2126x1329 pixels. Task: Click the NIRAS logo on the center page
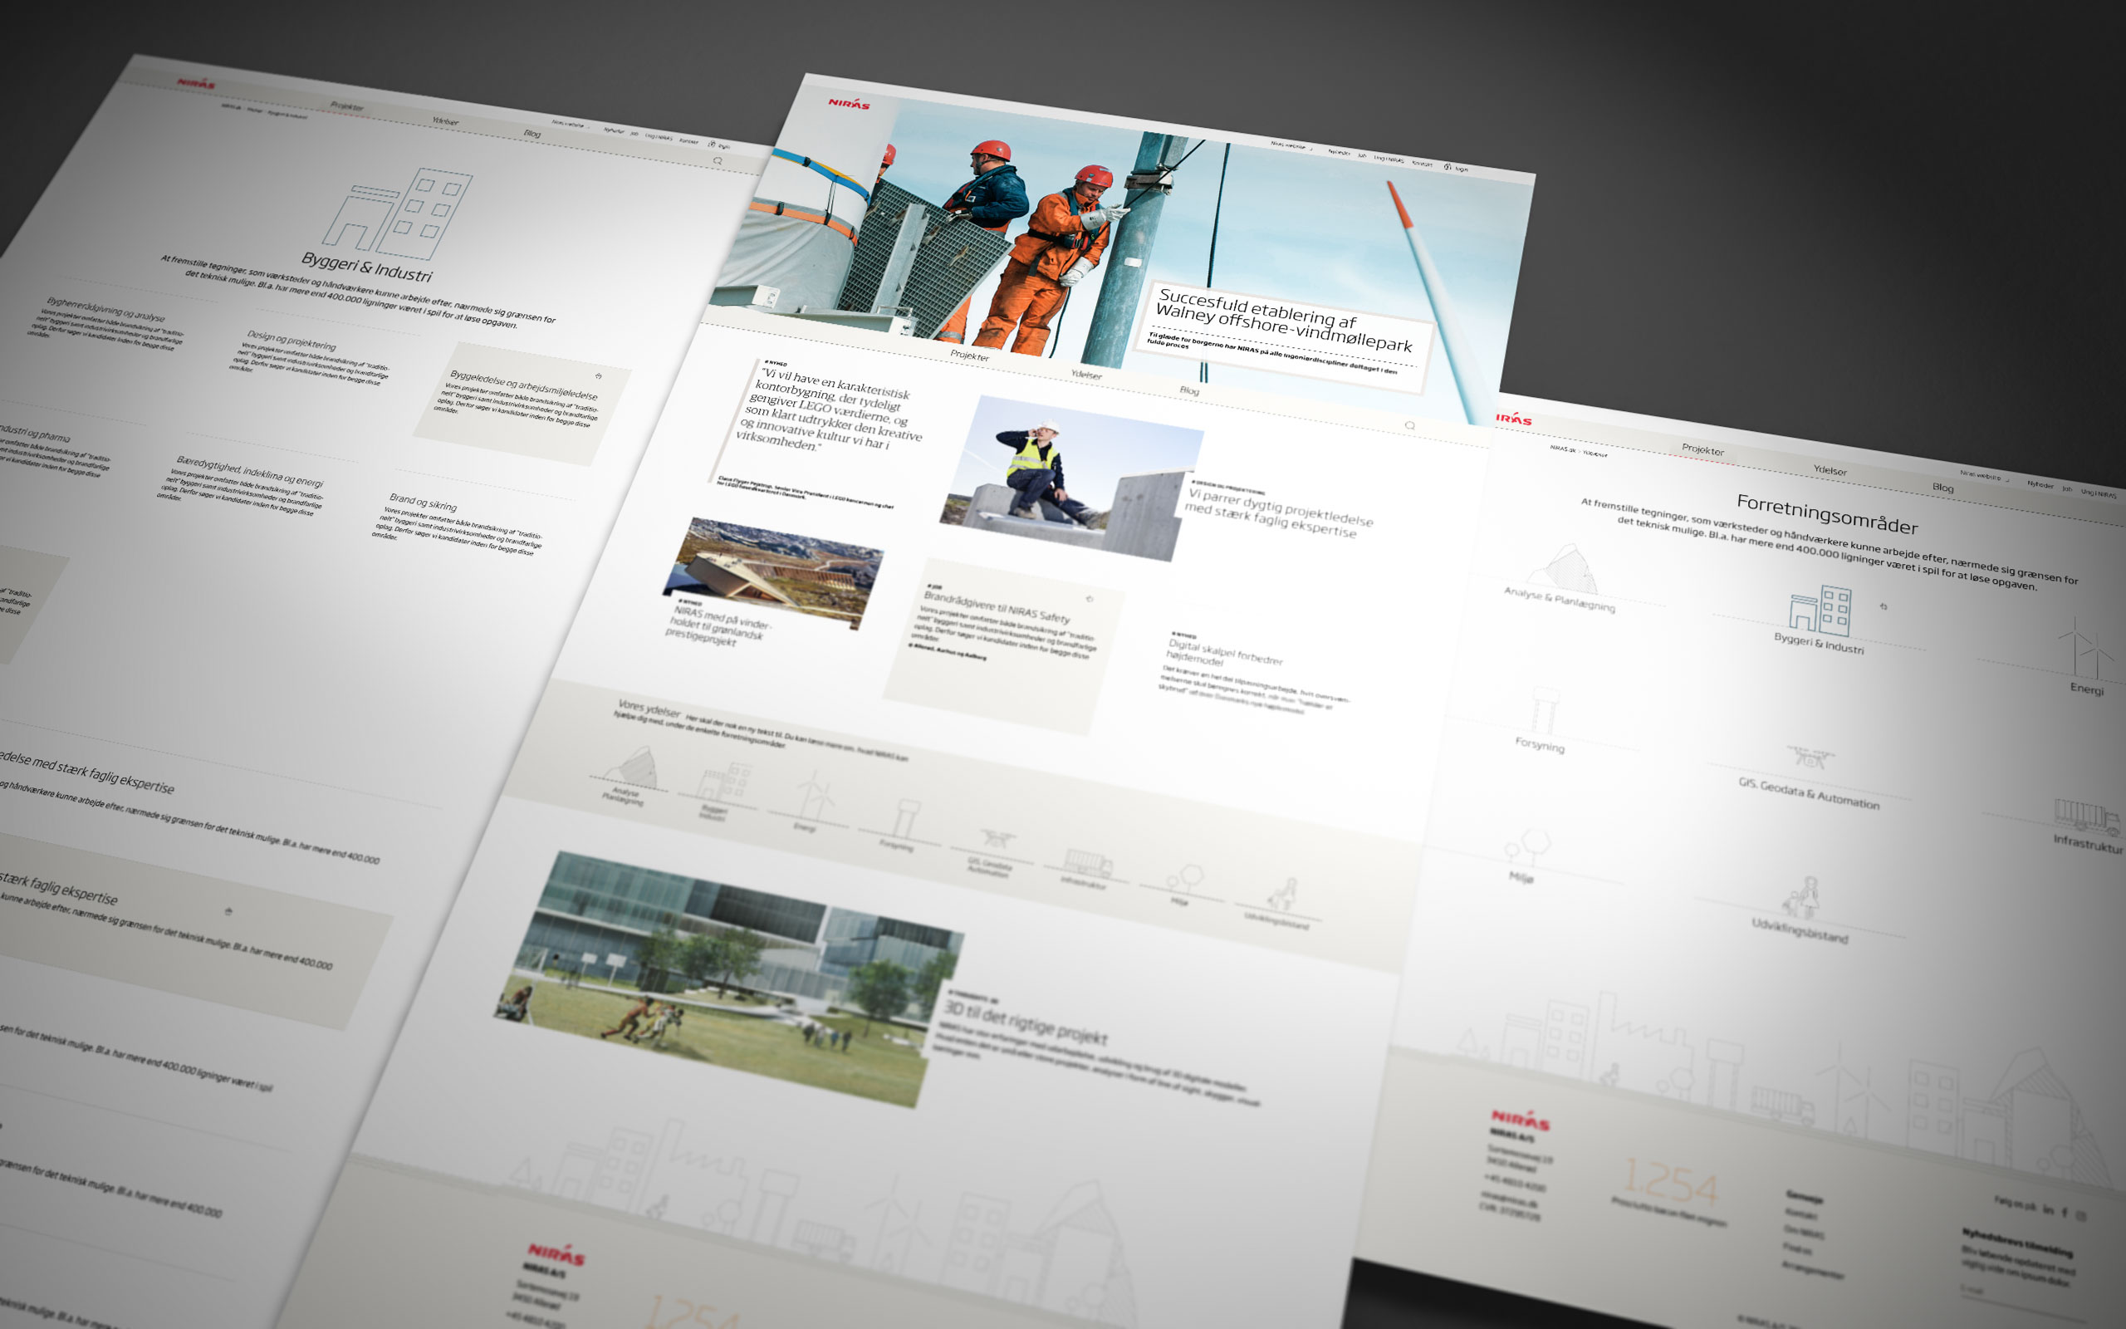[849, 104]
